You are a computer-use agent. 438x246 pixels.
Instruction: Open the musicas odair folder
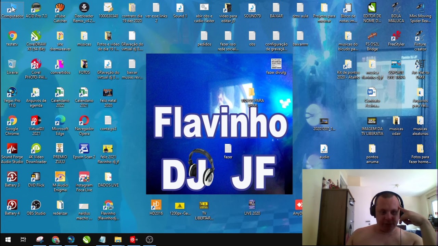396,125
